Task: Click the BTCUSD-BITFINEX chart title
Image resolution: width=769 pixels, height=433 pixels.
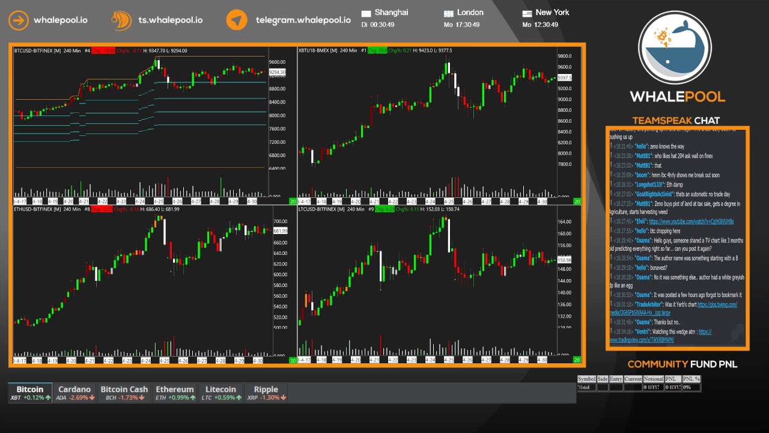Action: click(37, 51)
